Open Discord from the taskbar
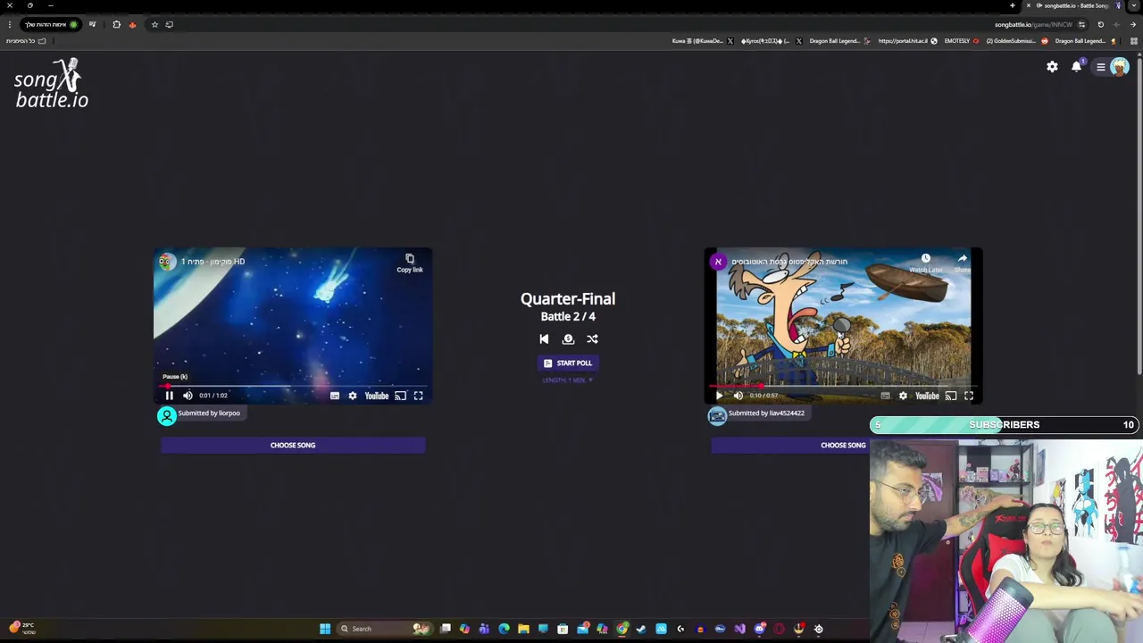This screenshot has width=1143, height=643. click(x=759, y=629)
